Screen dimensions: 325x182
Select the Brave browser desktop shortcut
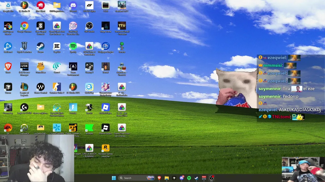pyautogui.click(x=8, y=68)
